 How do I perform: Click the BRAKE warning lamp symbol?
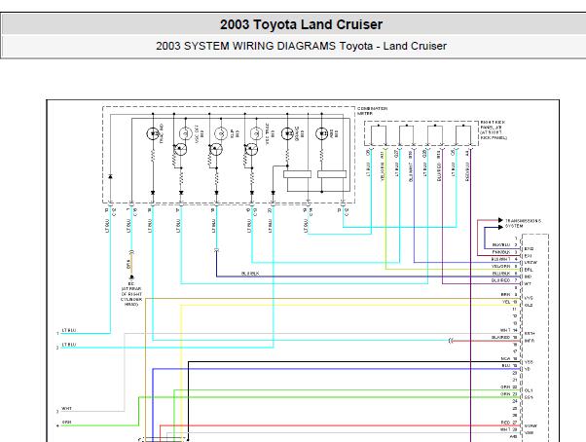(287, 133)
